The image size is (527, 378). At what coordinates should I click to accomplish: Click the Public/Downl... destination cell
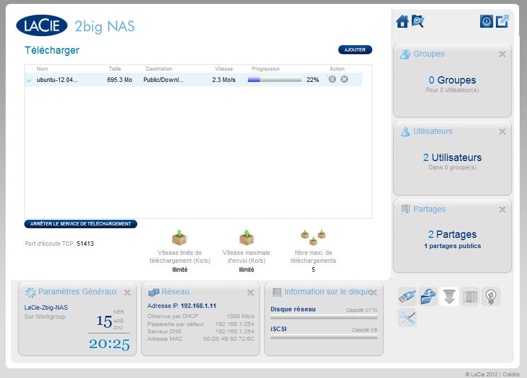(x=163, y=80)
